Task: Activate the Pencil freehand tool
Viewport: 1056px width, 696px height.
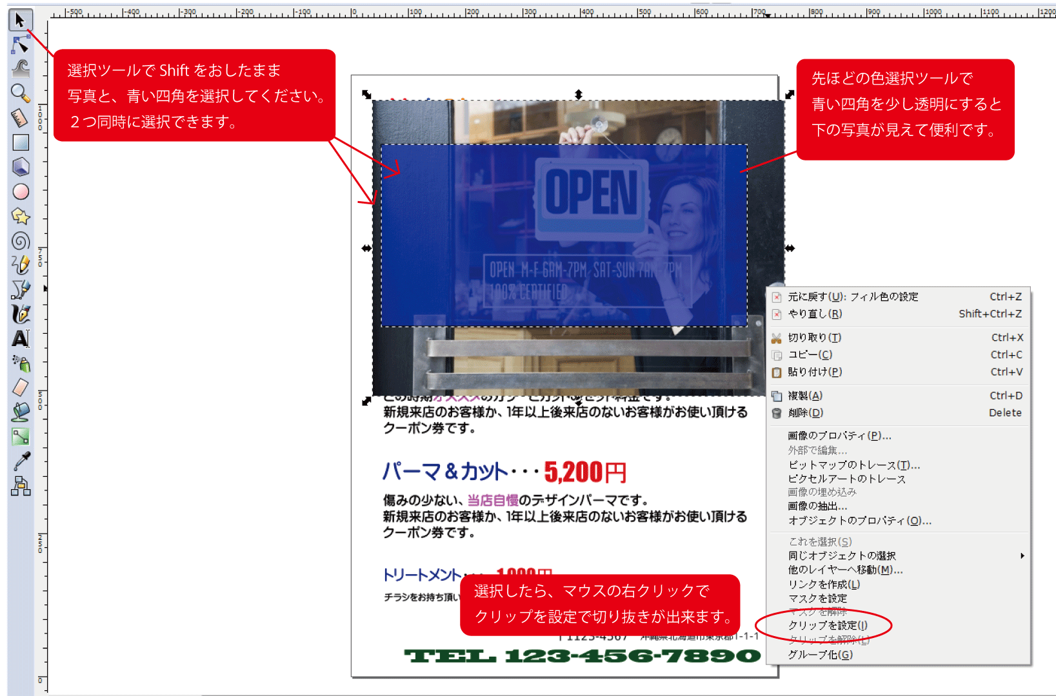Action: tap(20, 265)
